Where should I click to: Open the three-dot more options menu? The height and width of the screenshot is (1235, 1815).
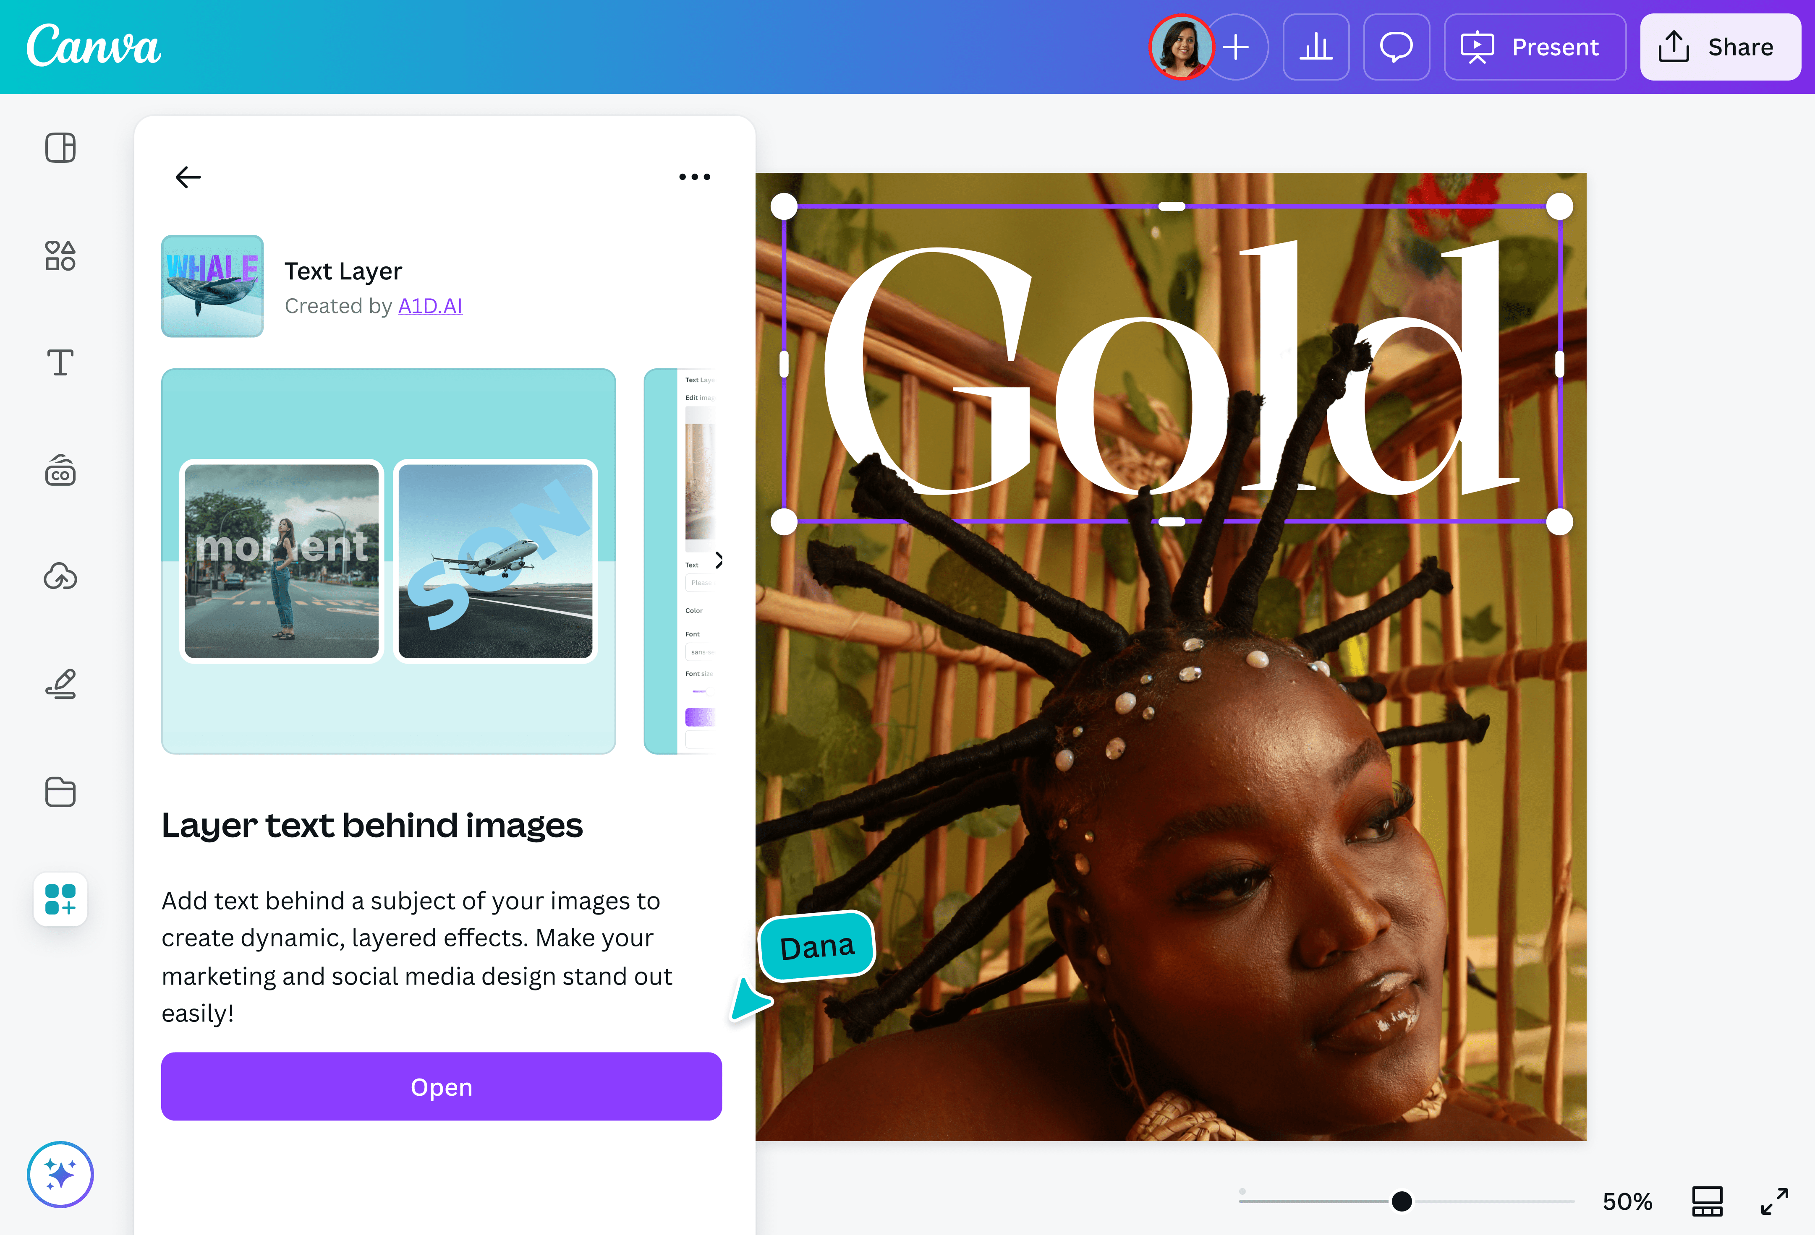(694, 177)
